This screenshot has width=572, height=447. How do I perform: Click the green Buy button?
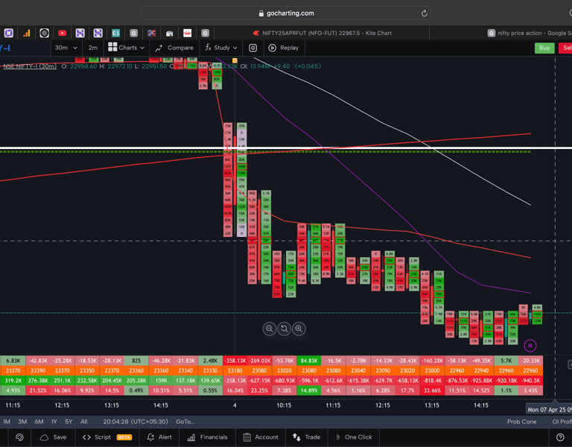click(x=544, y=48)
